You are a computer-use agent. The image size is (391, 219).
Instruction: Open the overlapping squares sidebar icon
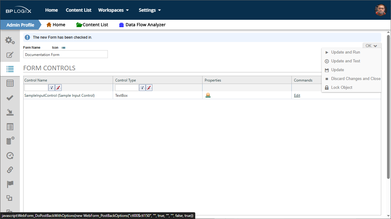tap(9, 198)
